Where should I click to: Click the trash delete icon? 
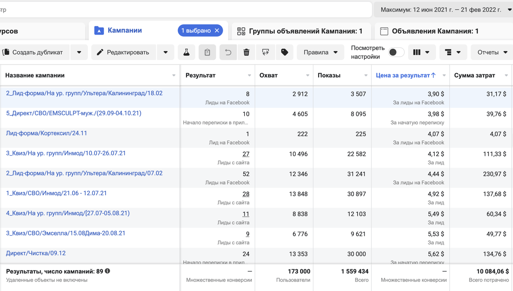246,52
